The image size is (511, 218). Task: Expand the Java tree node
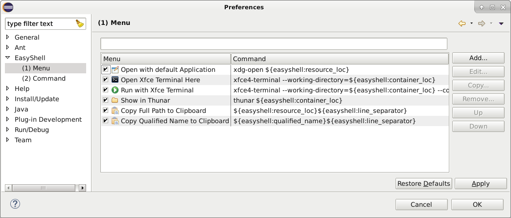pos(8,109)
